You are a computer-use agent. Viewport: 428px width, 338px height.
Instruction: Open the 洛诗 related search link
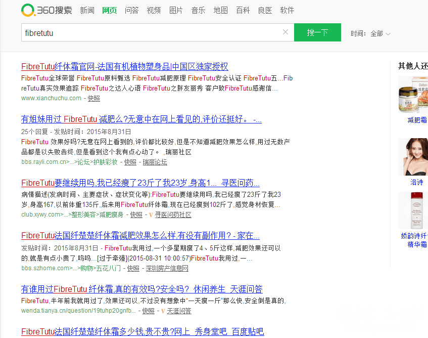[x=417, y=183]
